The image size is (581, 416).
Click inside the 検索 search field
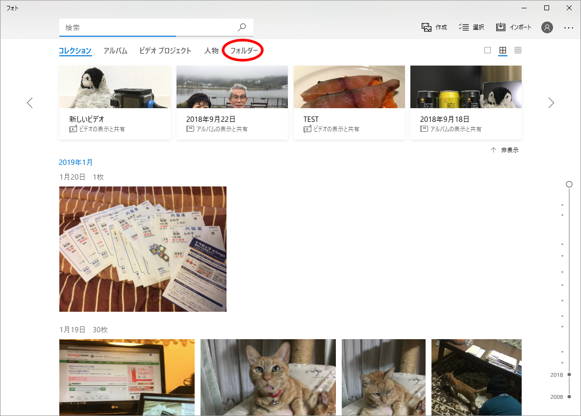point(147,28)
